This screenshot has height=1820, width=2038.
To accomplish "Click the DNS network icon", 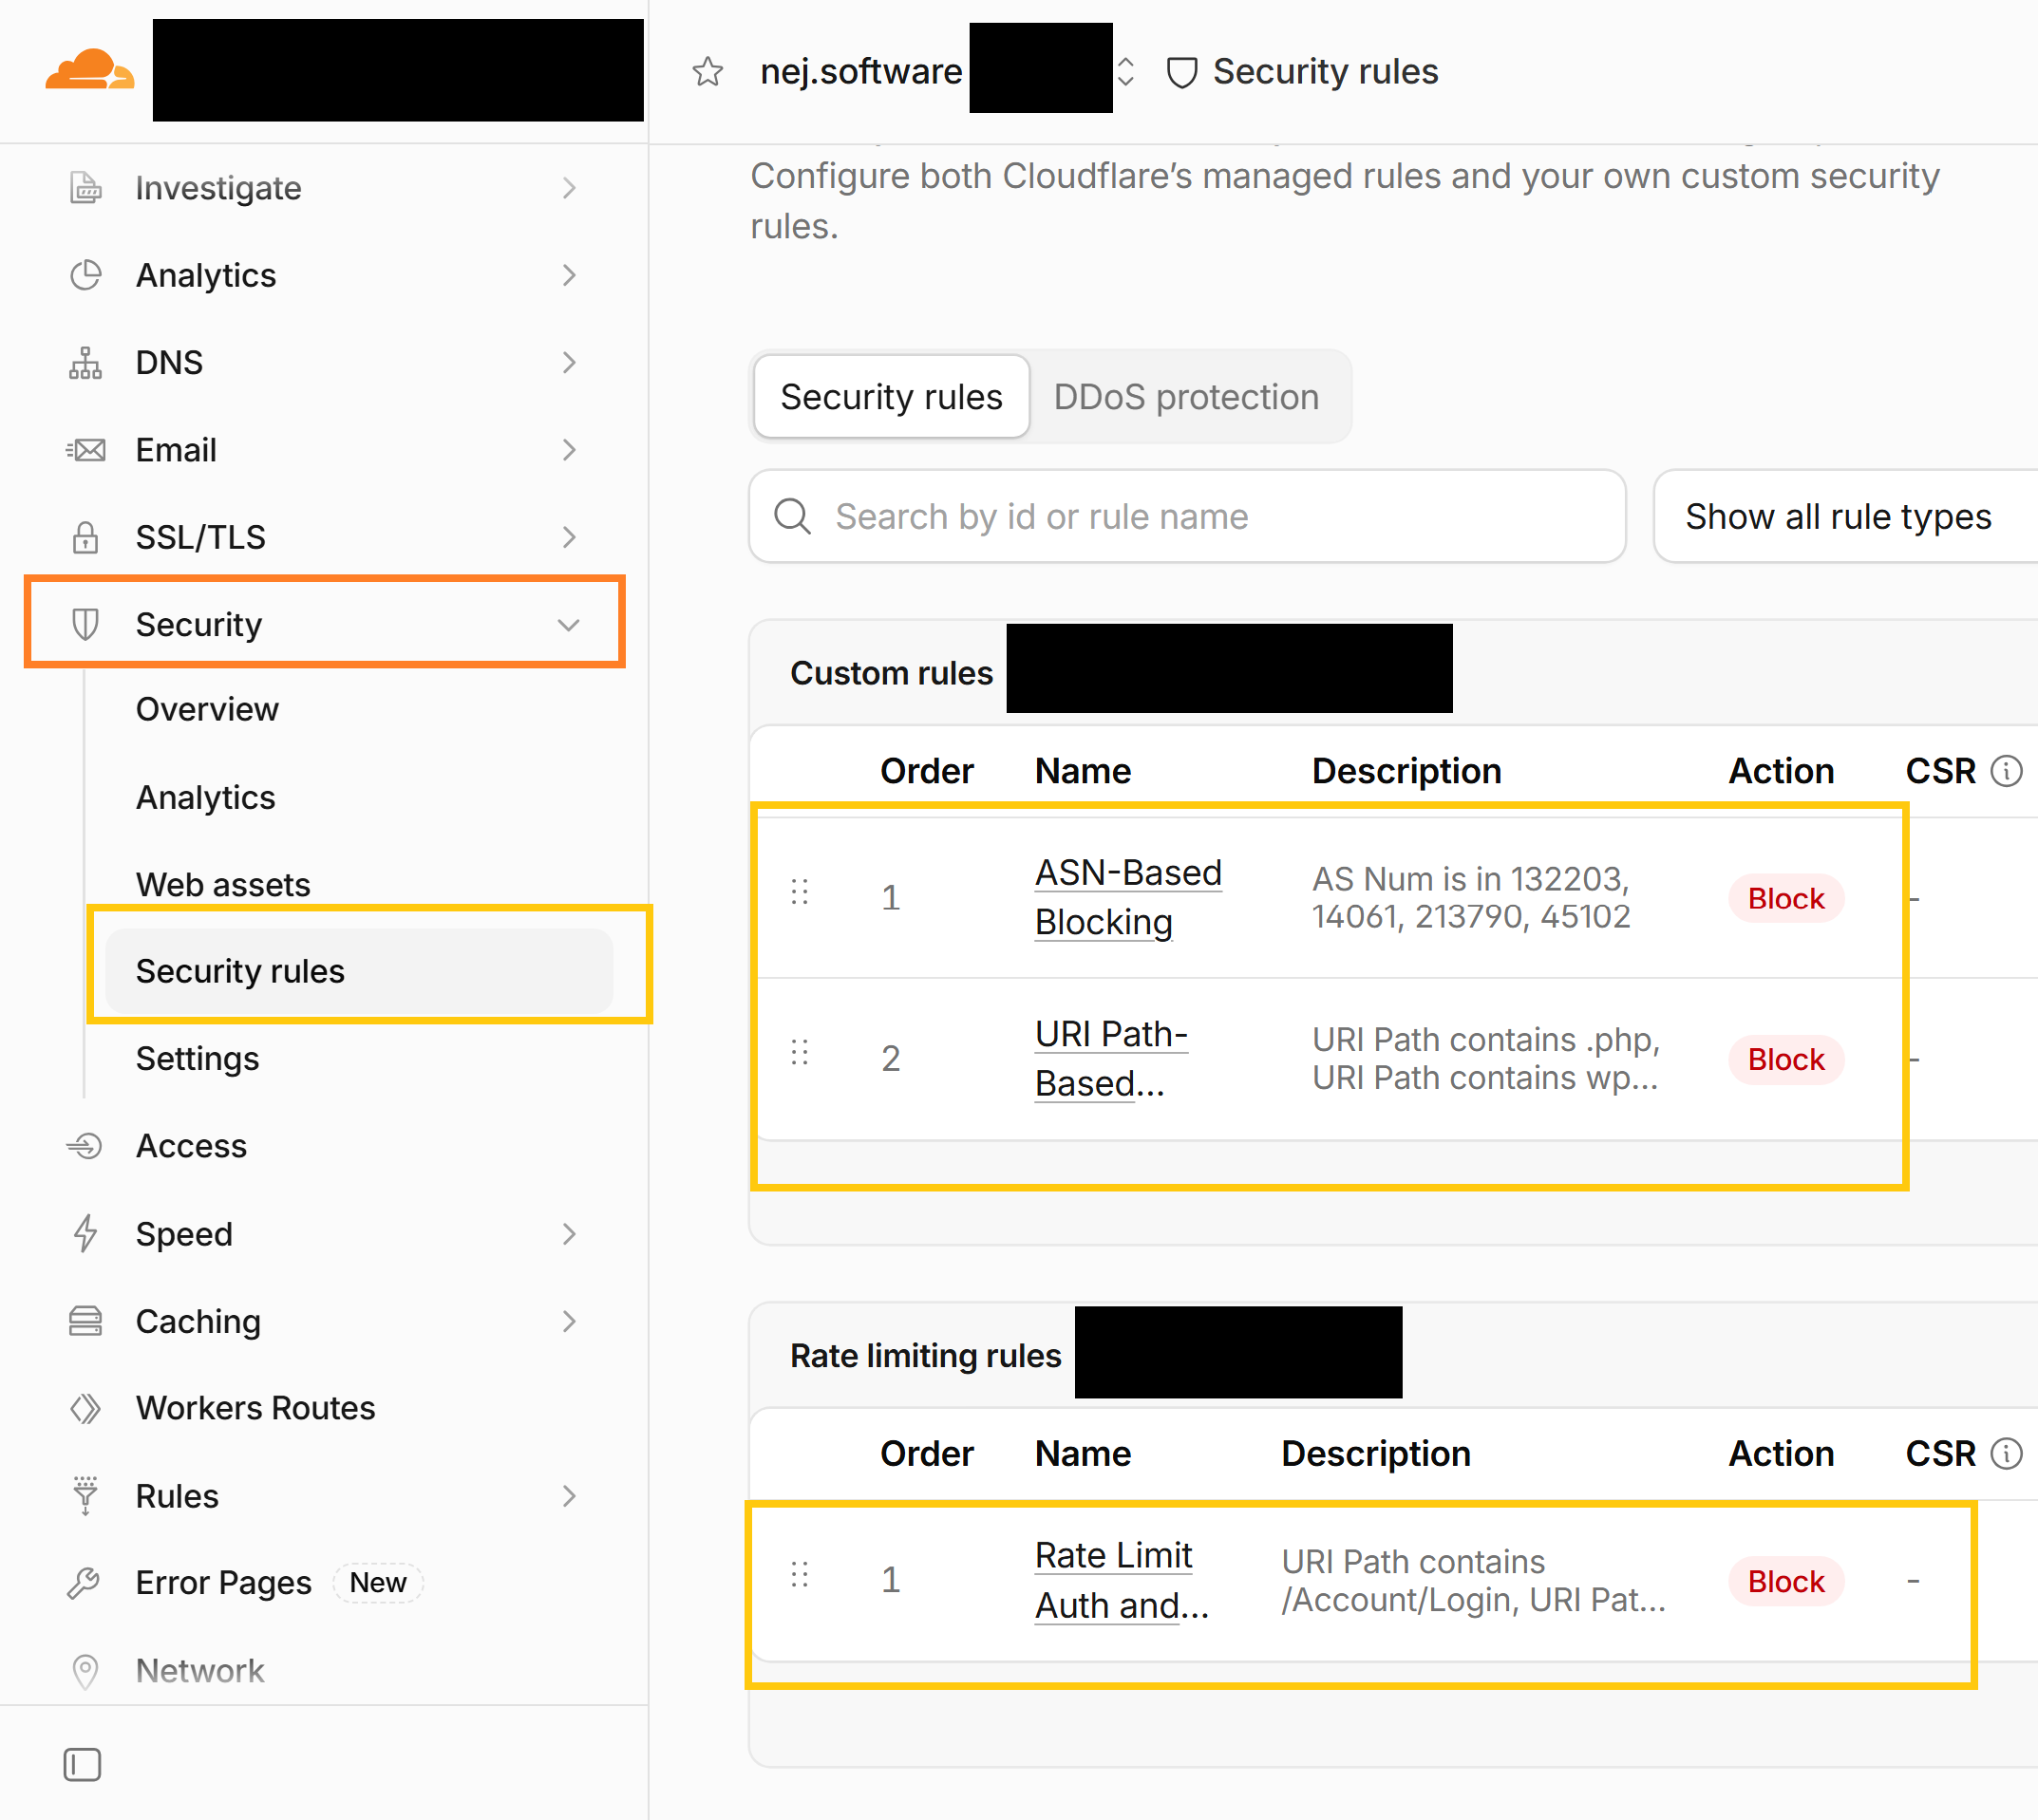I will (86, 362).
